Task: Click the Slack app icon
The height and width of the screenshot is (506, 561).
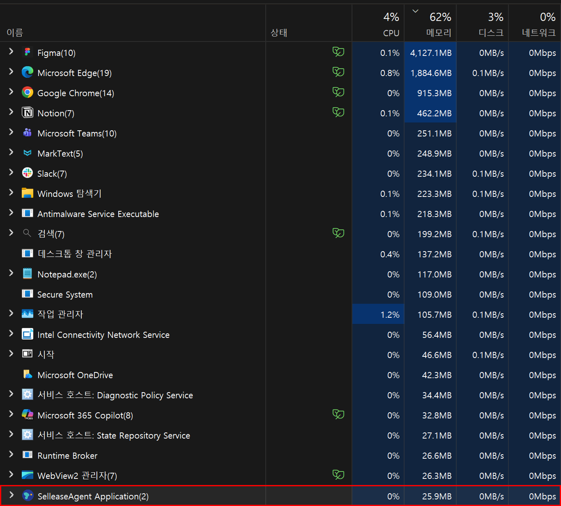Action: click(x=28, y=173)
